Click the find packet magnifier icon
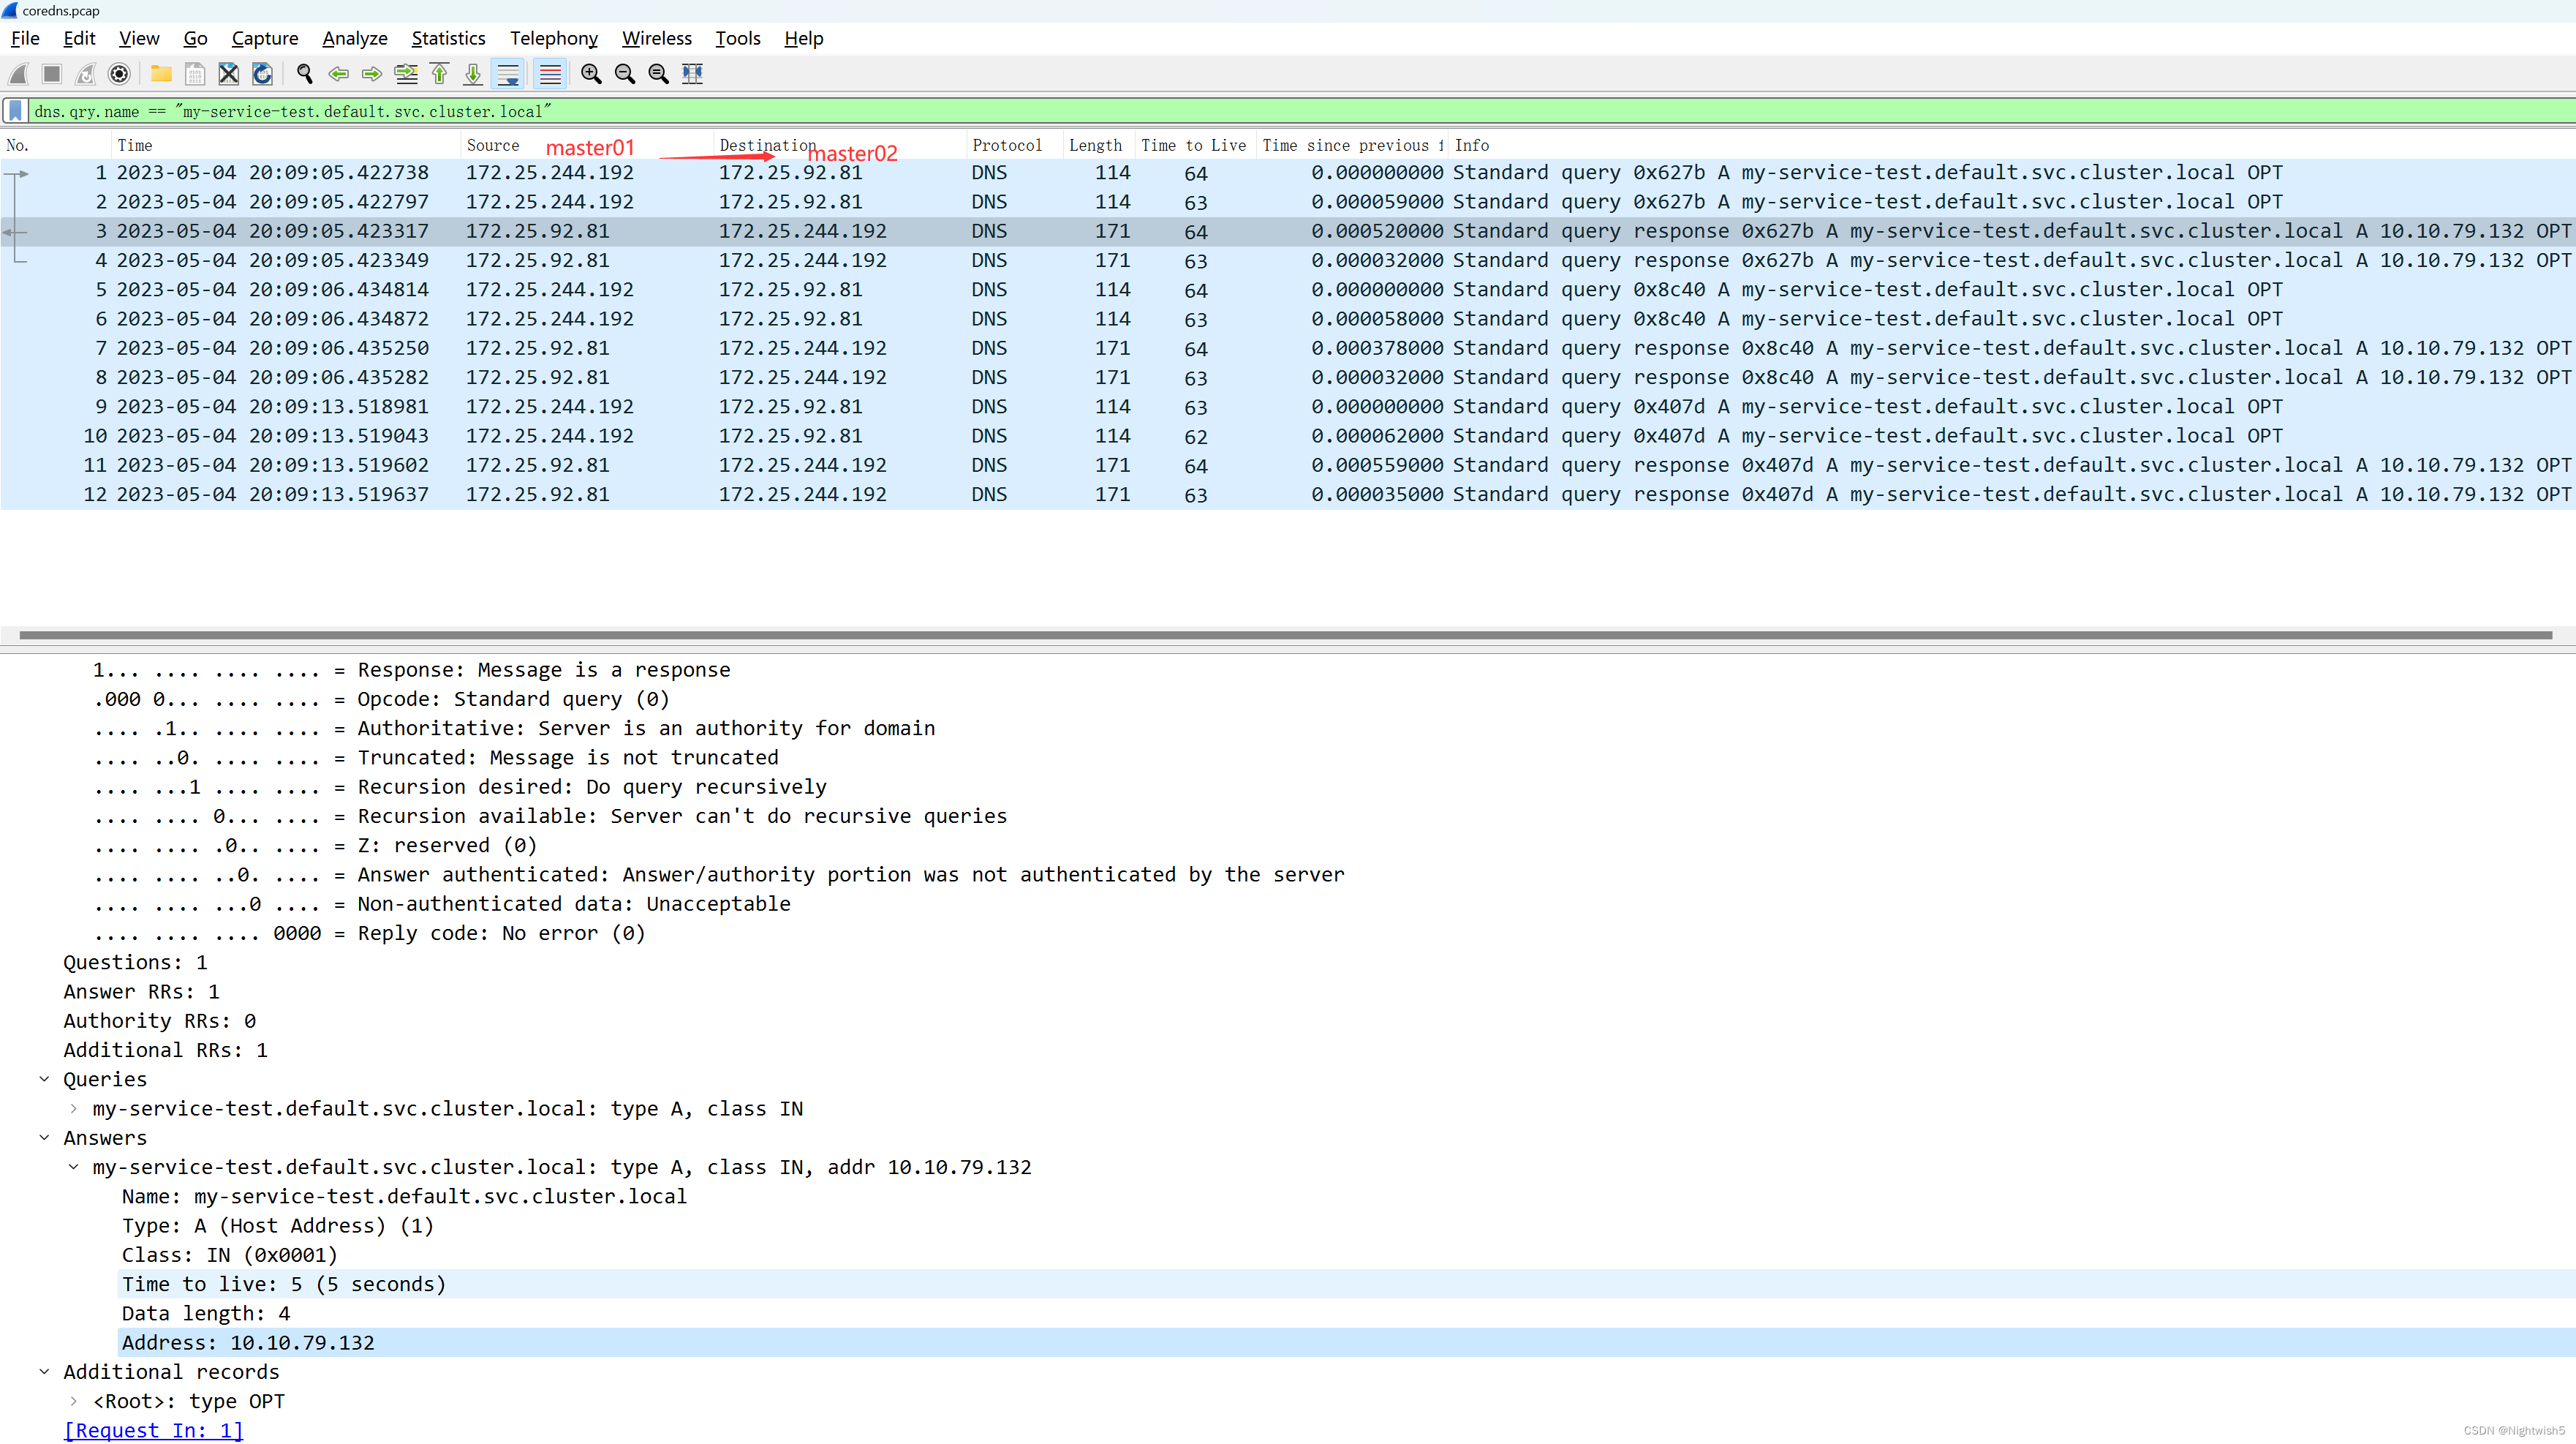2576x1444 pixels. click(x=305, y=74)
